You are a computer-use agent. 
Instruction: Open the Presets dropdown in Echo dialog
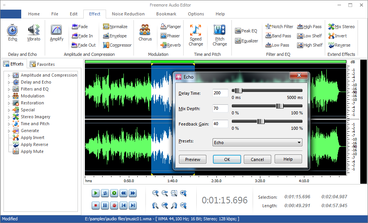(x=257, y=143)
